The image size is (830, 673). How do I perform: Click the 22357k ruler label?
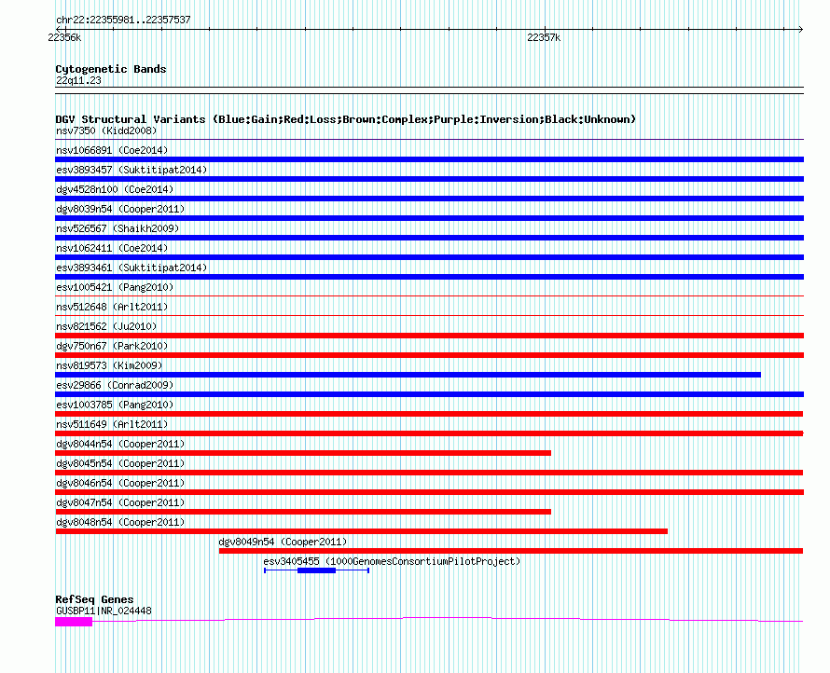pos(544,37)
